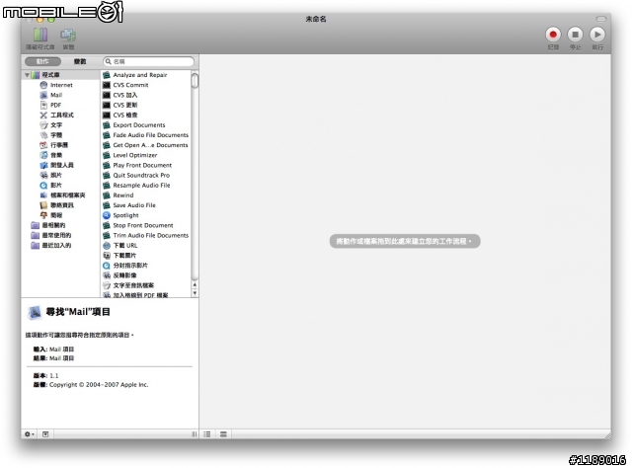The image size is (632, 468).
Task: Open the gear action menu at bottom left
Action: (30, 434)
